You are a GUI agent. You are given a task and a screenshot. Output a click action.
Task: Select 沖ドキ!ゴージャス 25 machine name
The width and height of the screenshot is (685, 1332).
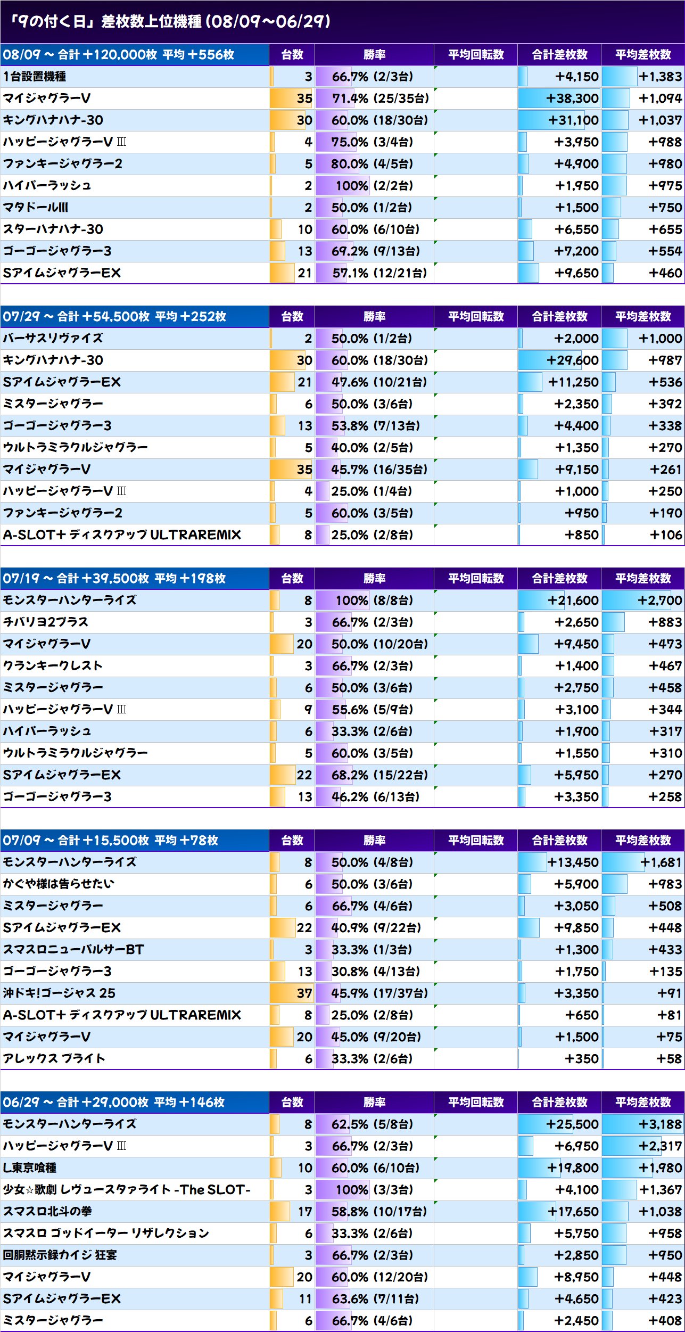pyautogui.click(x=59, y=993)
